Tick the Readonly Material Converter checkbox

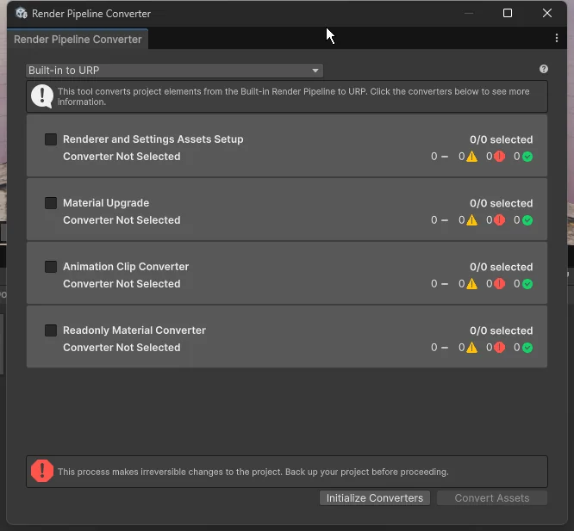(51, 330)
